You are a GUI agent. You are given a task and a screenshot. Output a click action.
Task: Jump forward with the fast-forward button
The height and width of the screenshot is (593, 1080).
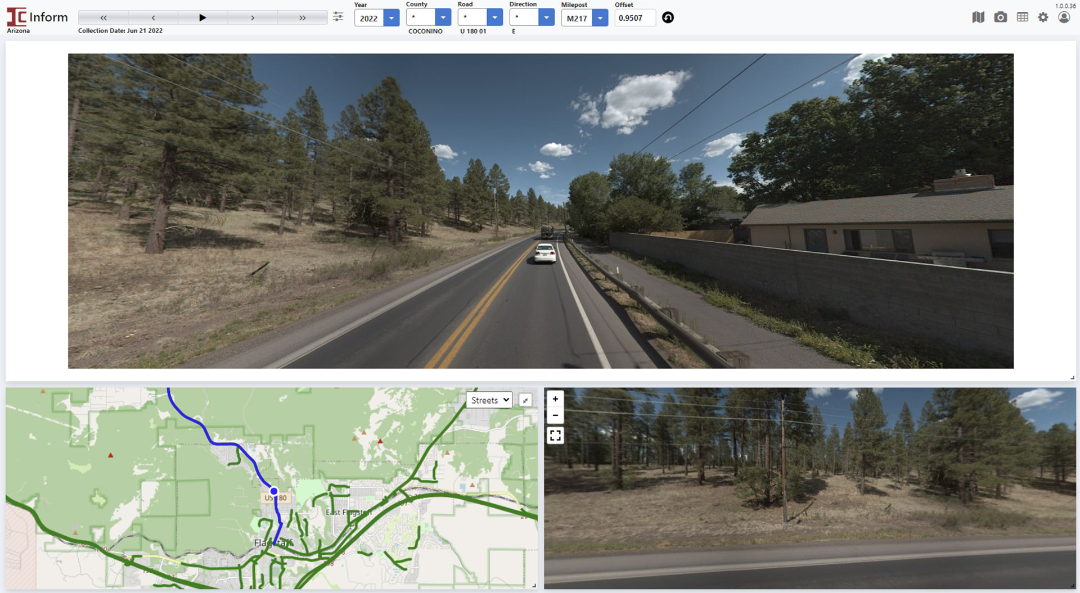click(302, 18)
